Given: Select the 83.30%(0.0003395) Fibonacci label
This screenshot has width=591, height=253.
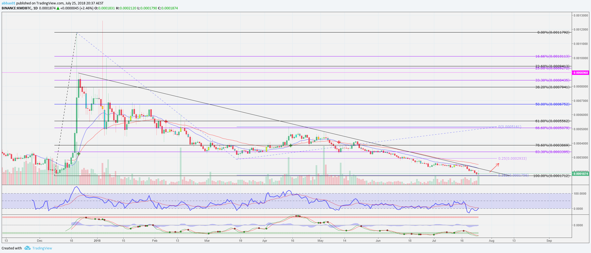Looking at the screenshot, I should 552,152.
